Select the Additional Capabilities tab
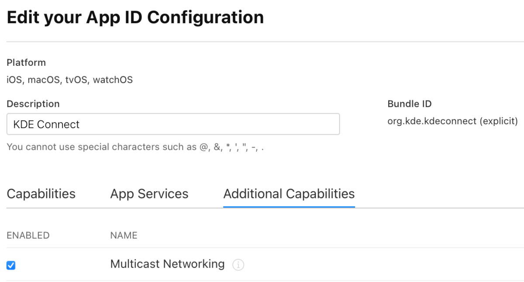524x282 pixels. point(289,194)
